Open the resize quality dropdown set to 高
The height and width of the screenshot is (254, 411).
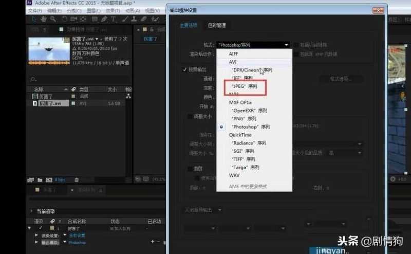345,153
